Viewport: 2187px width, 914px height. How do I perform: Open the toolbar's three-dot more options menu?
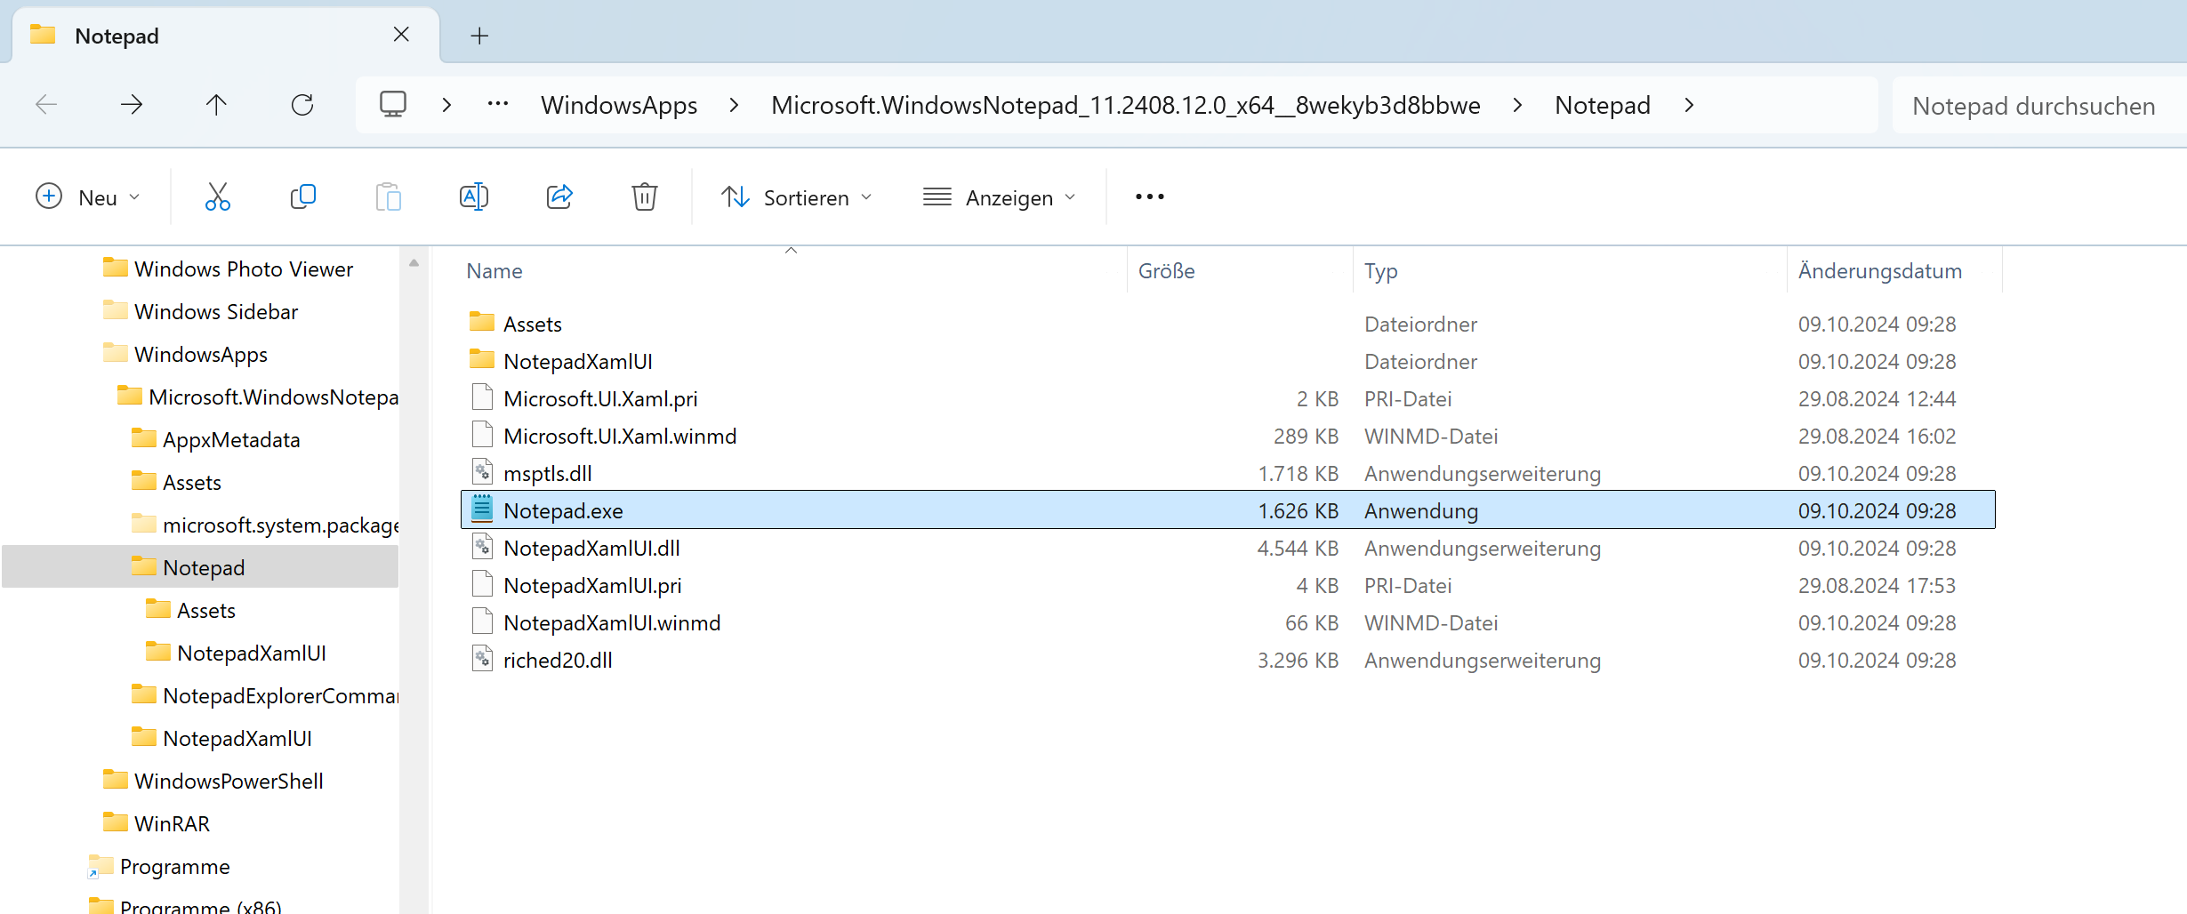click(1149, 196)
